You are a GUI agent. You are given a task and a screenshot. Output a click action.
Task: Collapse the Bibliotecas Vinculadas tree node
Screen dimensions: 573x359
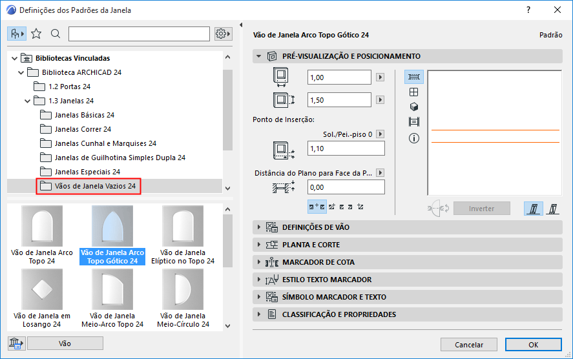pos(14,58)
